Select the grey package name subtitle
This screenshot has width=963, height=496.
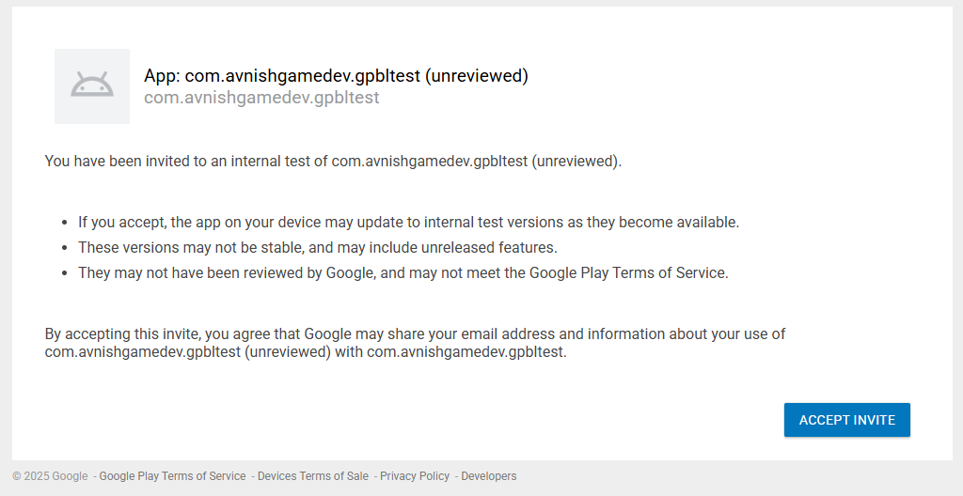pyautogui.click(x=261, y=98)
